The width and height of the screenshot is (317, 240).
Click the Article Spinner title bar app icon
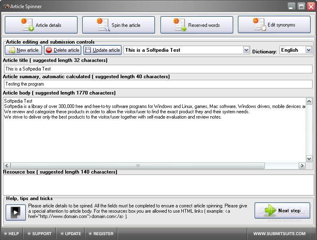(x=6, y=6)
